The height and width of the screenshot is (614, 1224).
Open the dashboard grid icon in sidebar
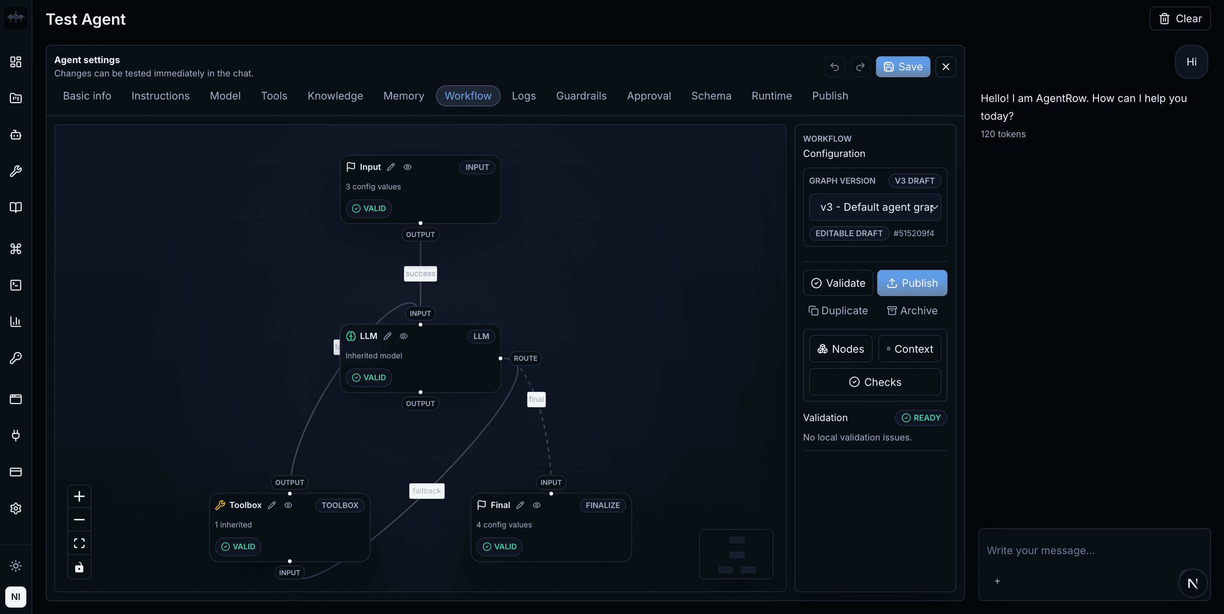pos(16,62)
